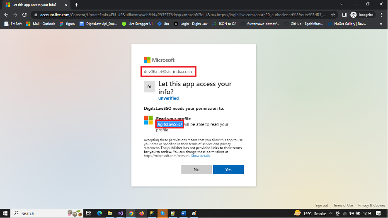The image size is (388, 218).
Task: Click the address bar URL field
Action: tap(182, 15)
